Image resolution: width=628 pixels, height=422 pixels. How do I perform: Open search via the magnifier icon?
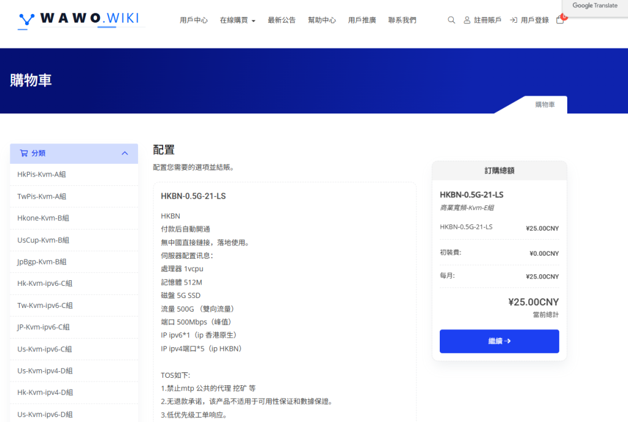451,20
